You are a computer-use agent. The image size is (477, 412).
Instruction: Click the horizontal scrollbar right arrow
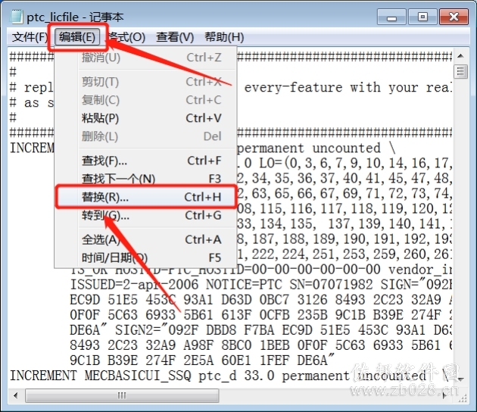tap(444, 395)
